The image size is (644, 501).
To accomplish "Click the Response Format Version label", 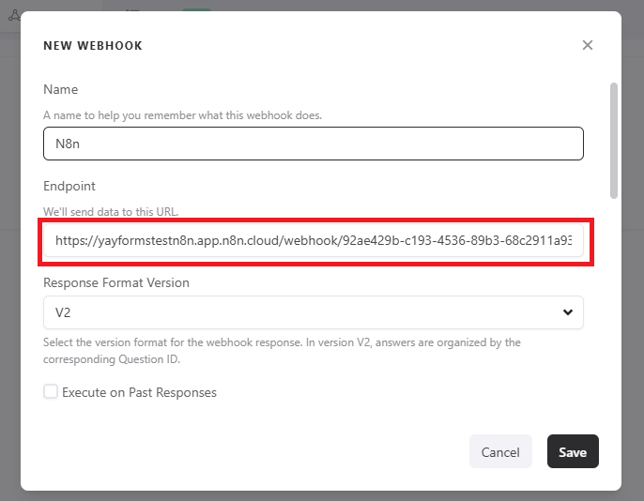I will (x=116, y=282).
